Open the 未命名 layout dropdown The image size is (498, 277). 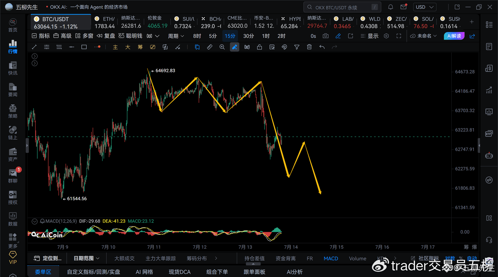coord(424,36)
